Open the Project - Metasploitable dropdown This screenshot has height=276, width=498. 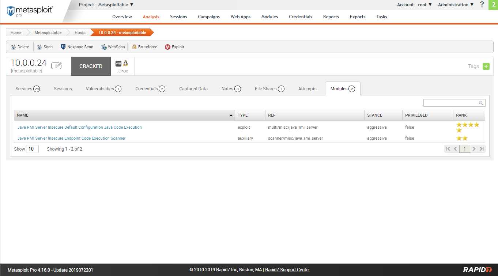coord(106,5)
